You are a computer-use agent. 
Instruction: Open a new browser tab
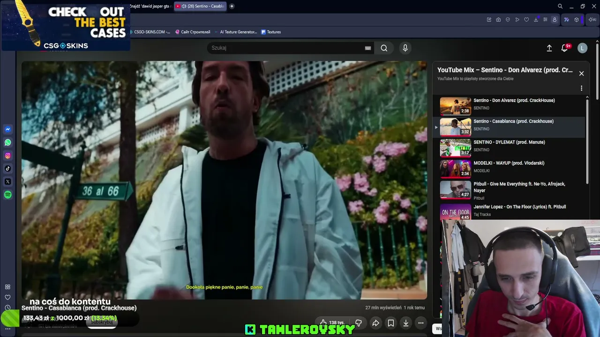(x=232, y=6)
